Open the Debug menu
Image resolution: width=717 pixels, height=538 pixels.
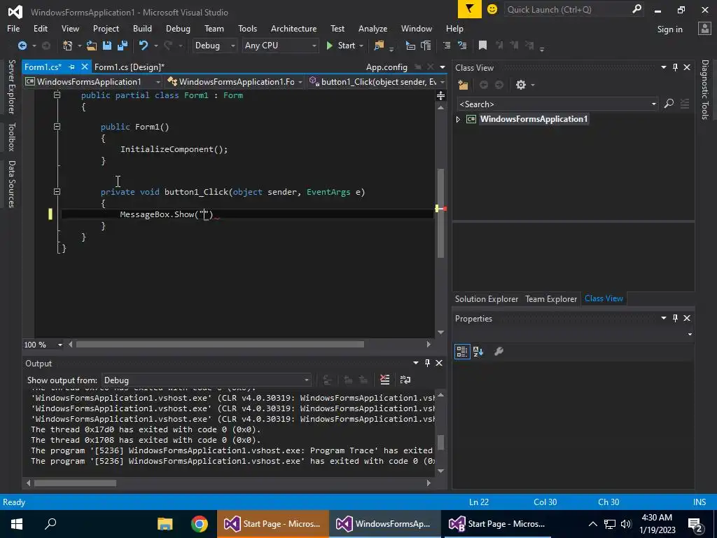178,28
